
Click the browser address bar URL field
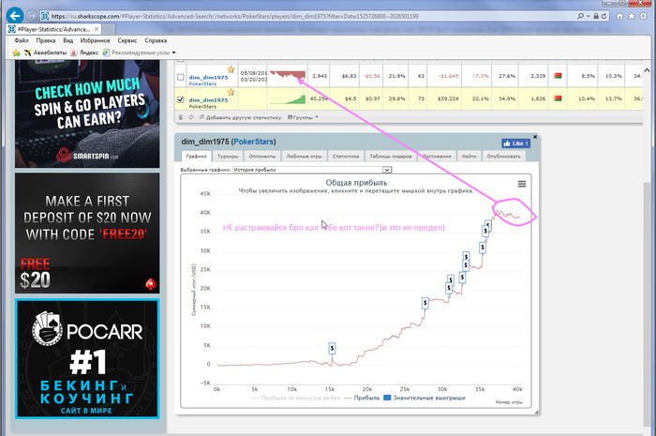[x=307, y=16]
